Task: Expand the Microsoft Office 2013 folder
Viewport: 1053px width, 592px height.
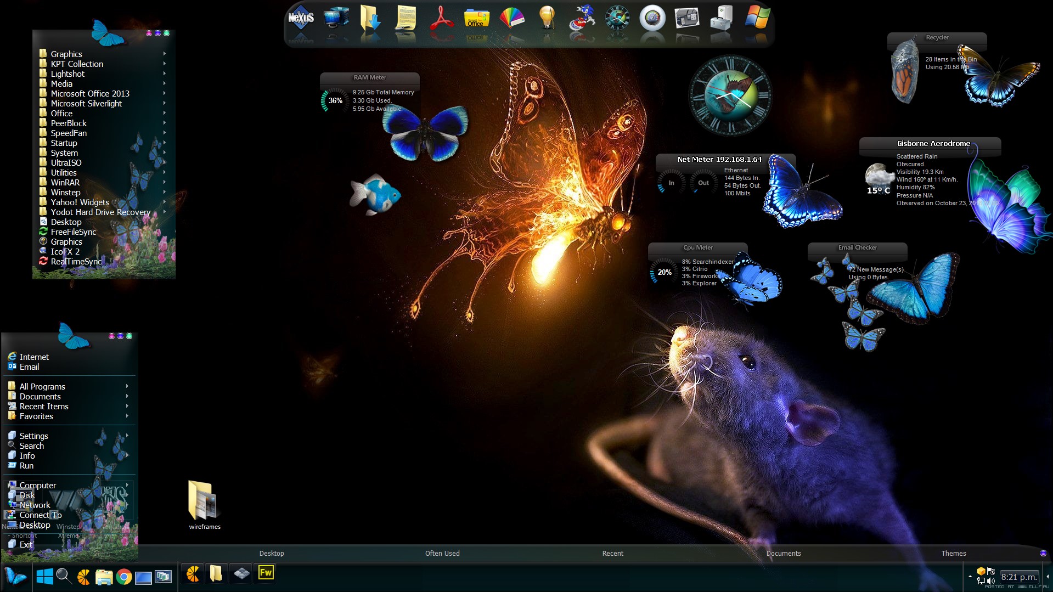Action: (90, 94)
